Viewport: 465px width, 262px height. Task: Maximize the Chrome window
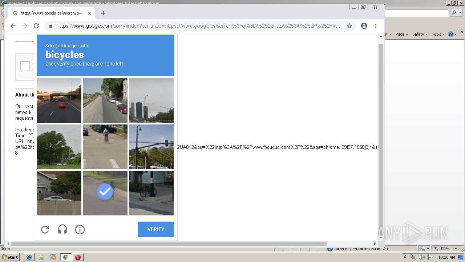click(x=363, y=7)
